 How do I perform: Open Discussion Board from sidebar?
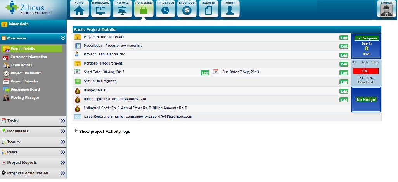tap(25, 89)
